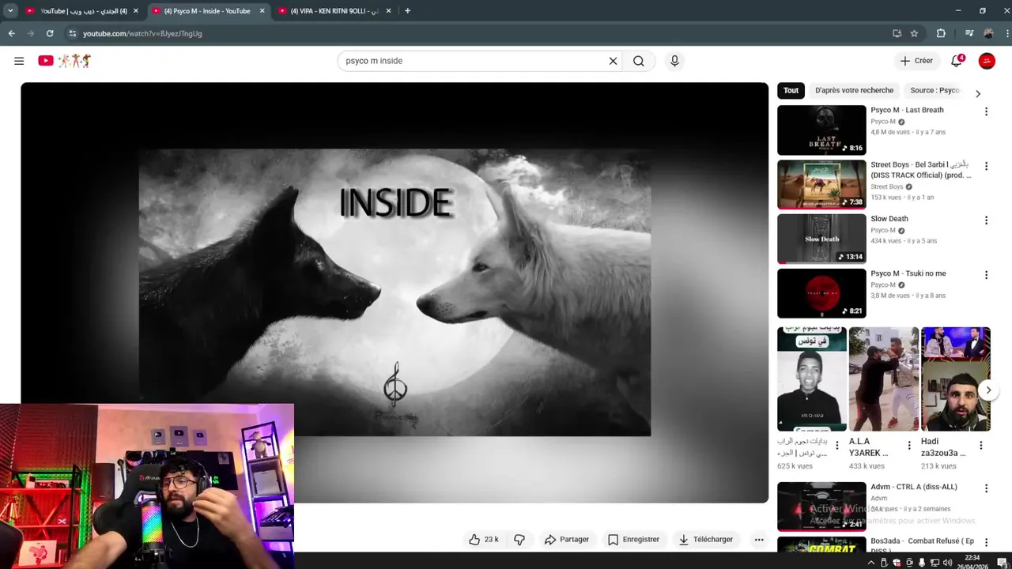Open Street Boys channel name link
This screenshot has width=1012, height=569.
pos(886,187)
